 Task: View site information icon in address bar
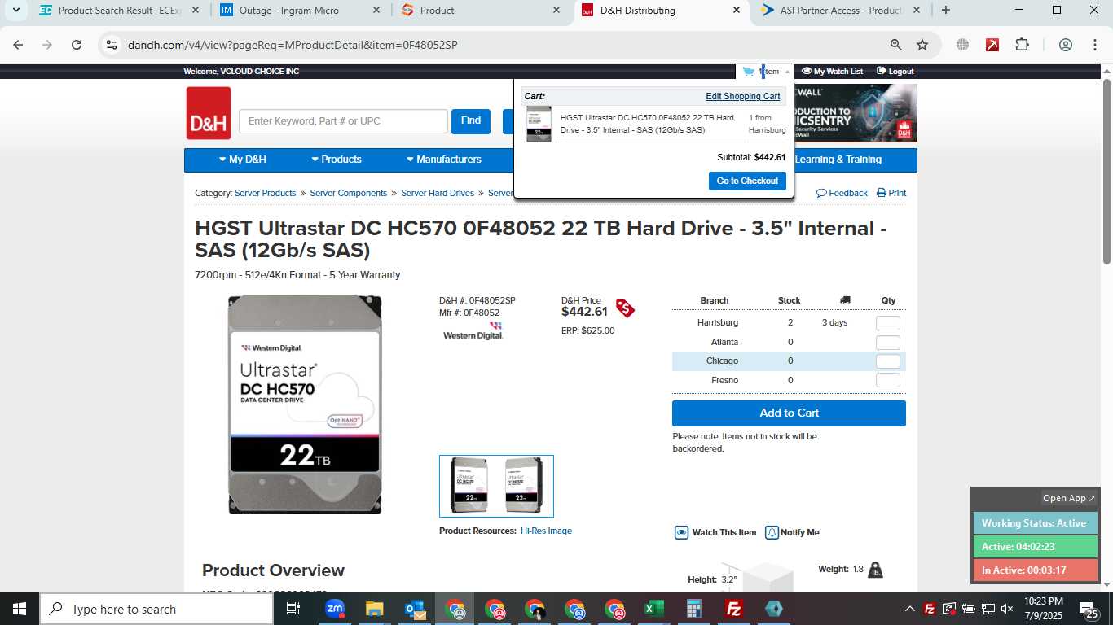(112, 45)
